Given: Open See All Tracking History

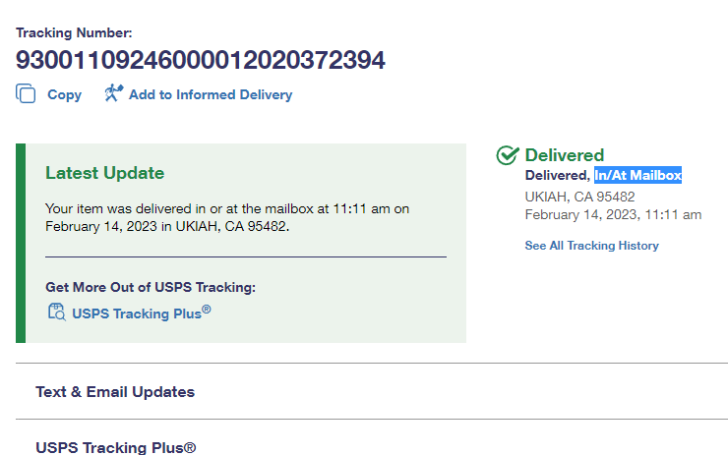Looking at the screenshot, I should pos(591,246).
